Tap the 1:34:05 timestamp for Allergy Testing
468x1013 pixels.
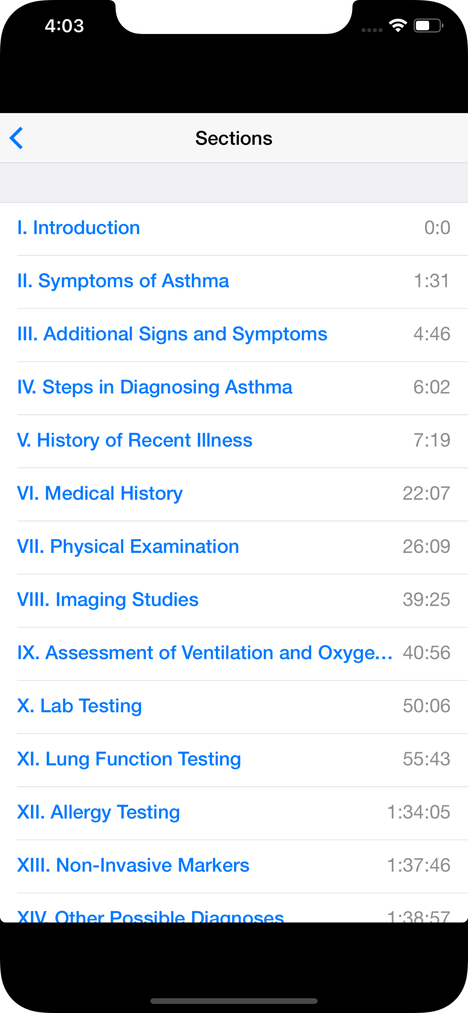pos(418,812)
